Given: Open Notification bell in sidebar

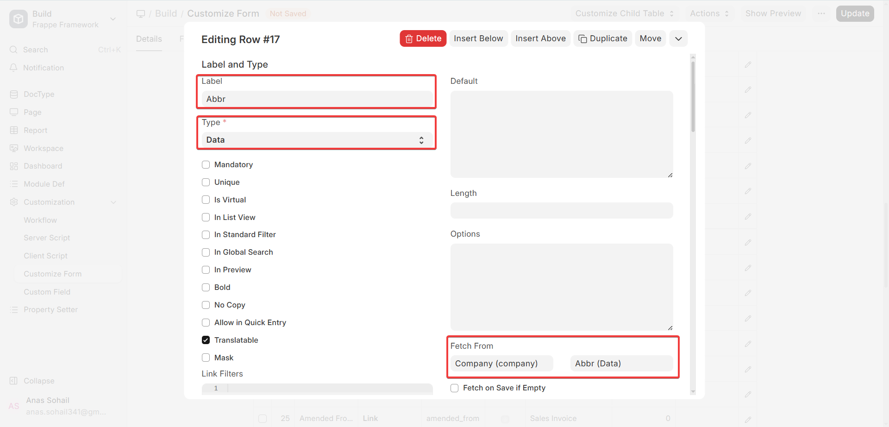Looking at the screenshot, I should click(14, 68).
